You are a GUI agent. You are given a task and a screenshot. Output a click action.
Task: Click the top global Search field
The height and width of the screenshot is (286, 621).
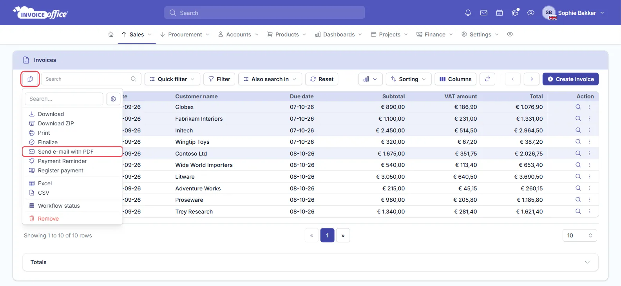(264, 13)
